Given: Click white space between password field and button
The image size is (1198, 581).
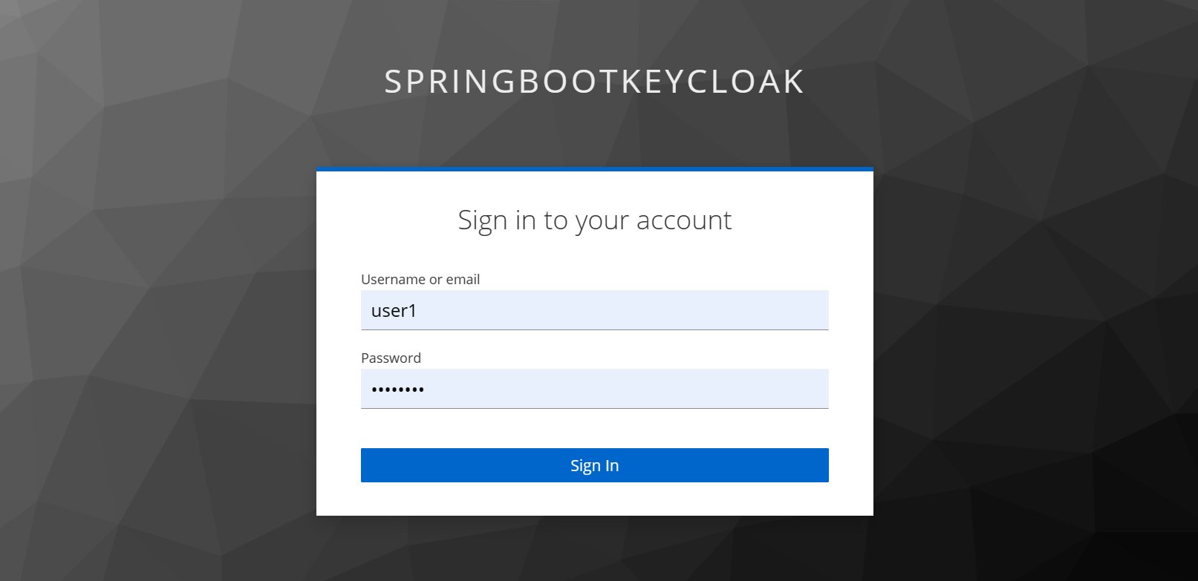Looking at the screenshot, I should click(x=594, y=428).
